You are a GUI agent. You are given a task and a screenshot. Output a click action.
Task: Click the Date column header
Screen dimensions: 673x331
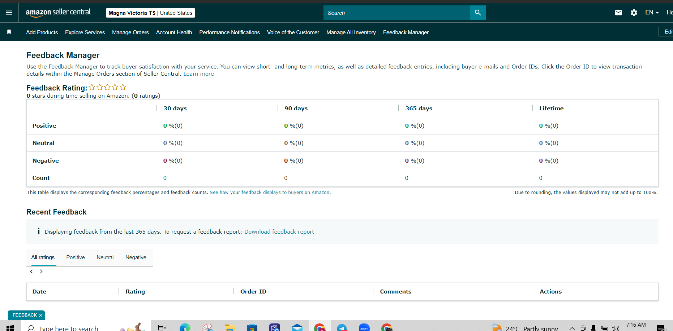tap(39, 292)
